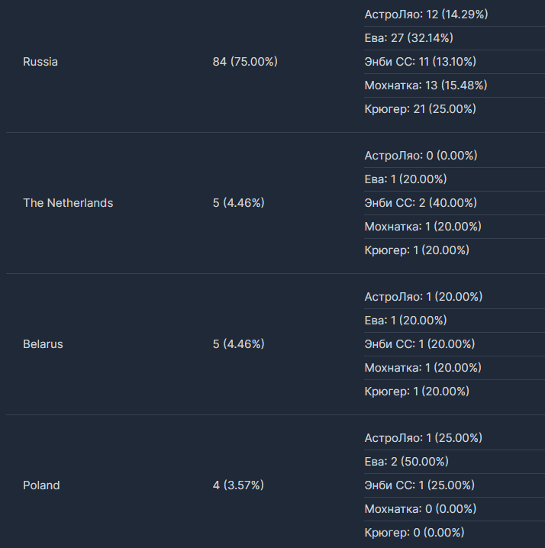Click Мохнатка: 0 (0.00%) entry

421,509
